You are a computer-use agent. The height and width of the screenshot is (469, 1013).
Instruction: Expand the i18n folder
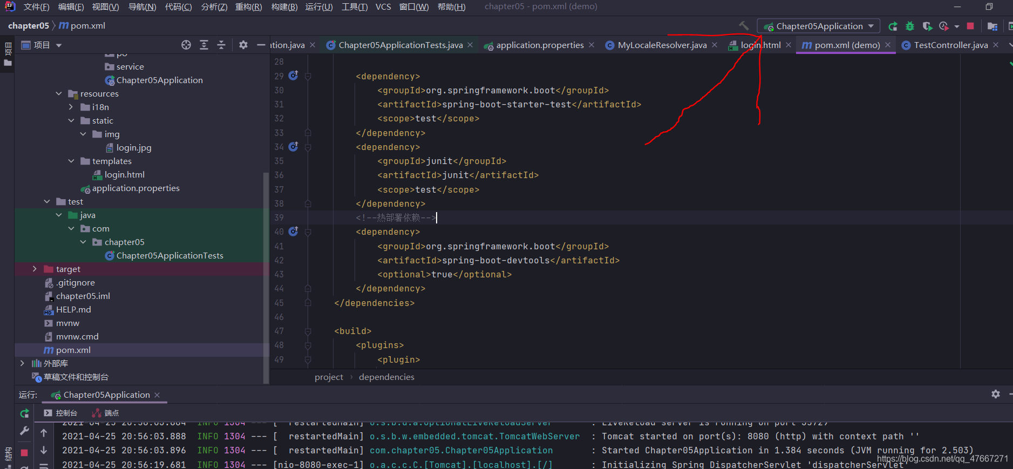71,107
